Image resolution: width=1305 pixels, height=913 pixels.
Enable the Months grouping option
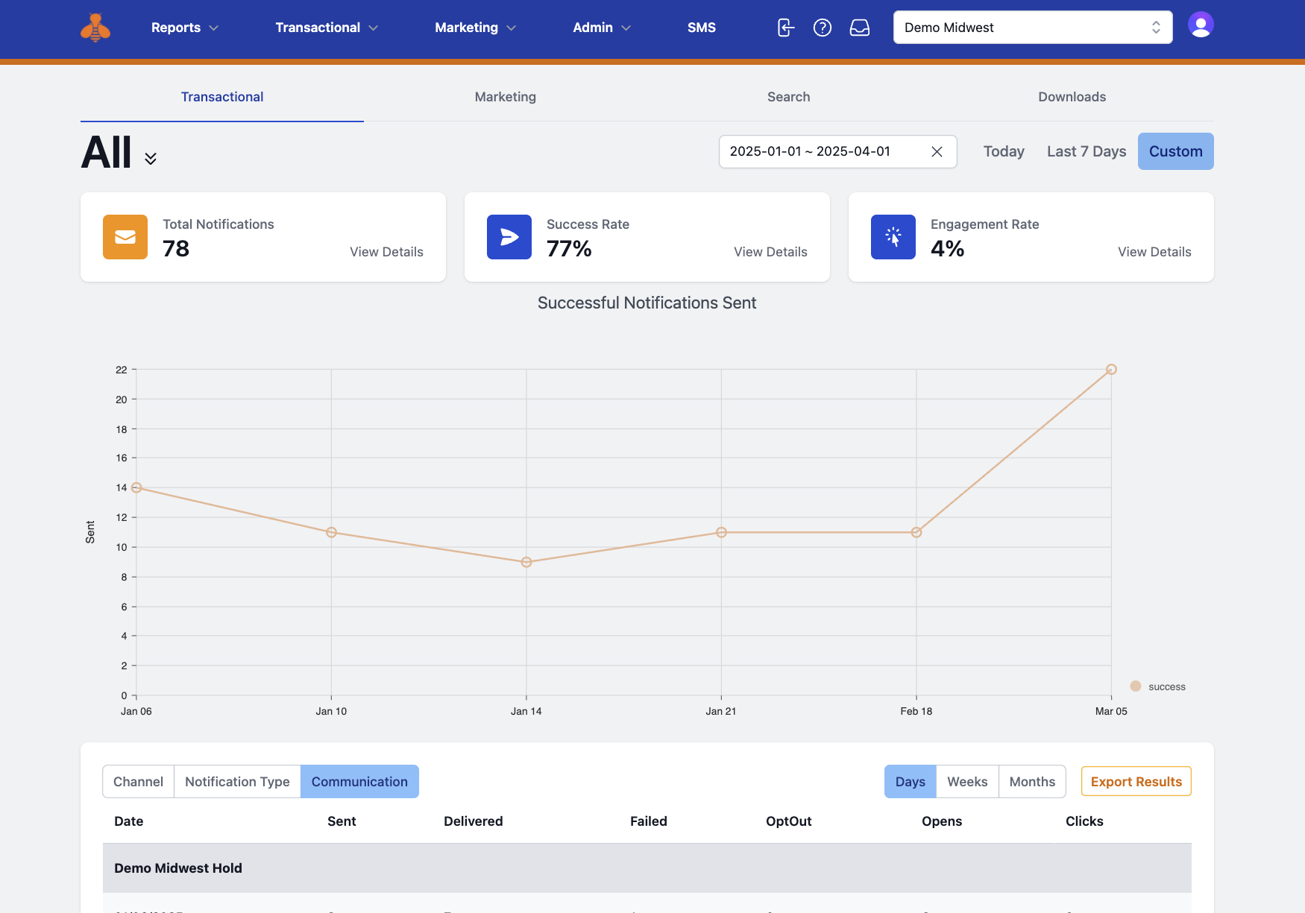(1032, 781)
